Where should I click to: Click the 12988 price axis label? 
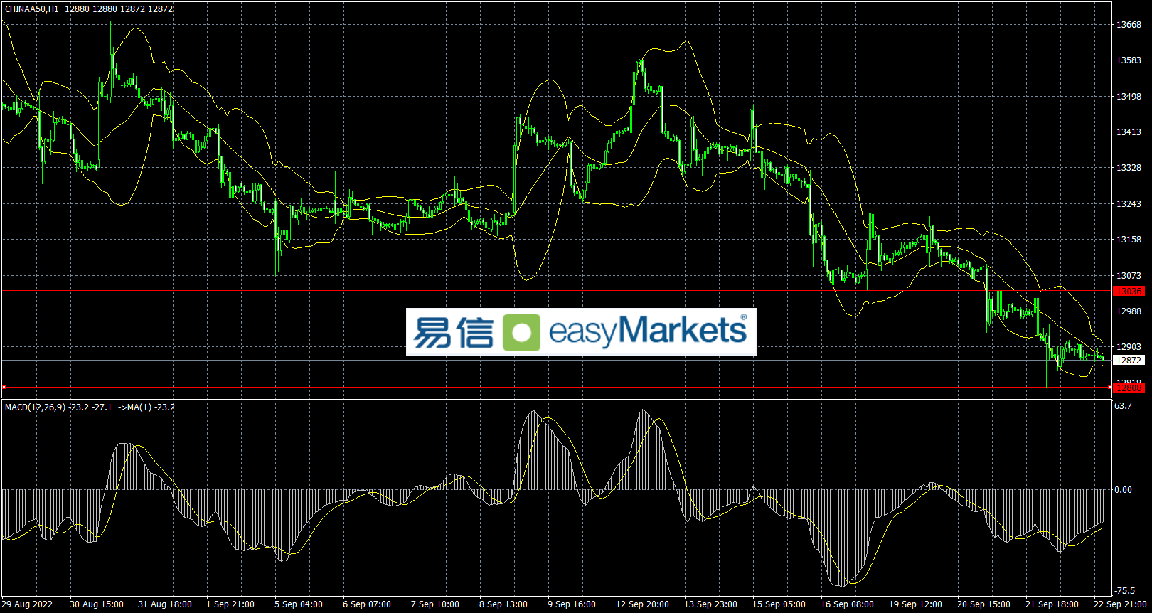pyautogui.click(x=1129, y=311)
